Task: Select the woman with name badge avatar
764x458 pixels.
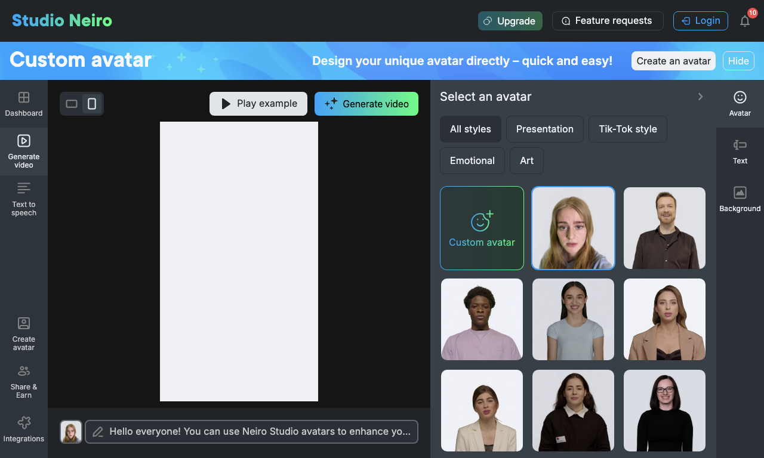Action: tap(573, 410)
